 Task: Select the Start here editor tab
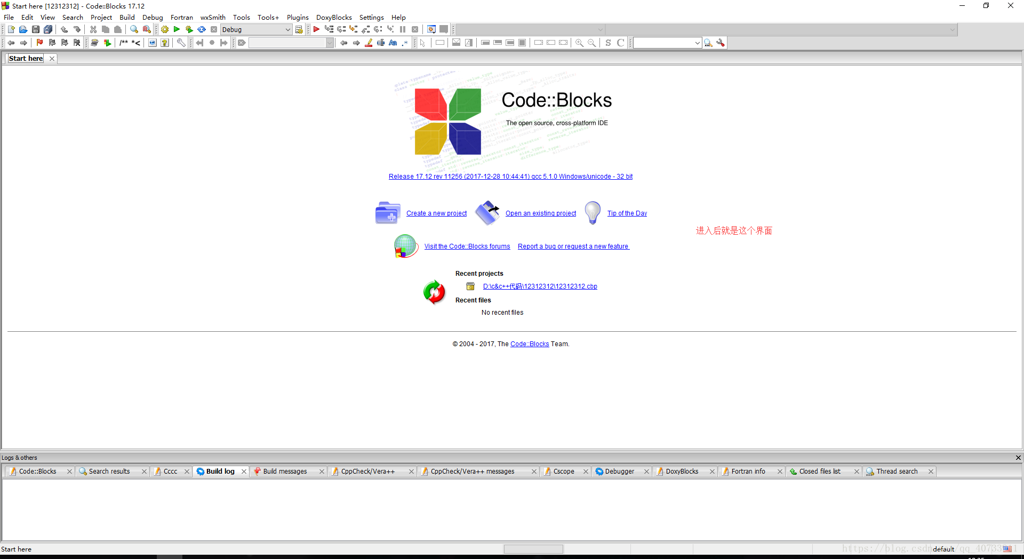[x=26, y=59]
